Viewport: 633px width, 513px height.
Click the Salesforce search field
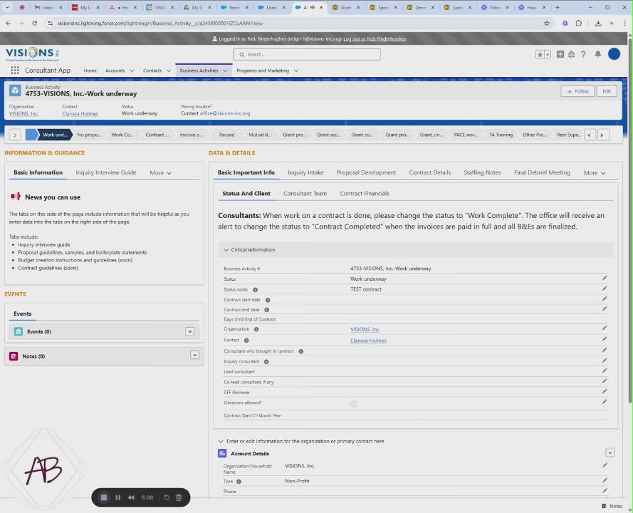pos(307,54)
